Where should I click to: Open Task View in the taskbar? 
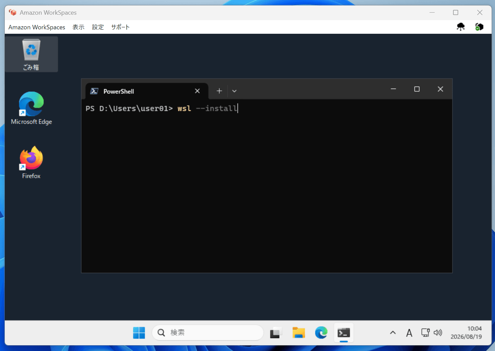[276, 333]
